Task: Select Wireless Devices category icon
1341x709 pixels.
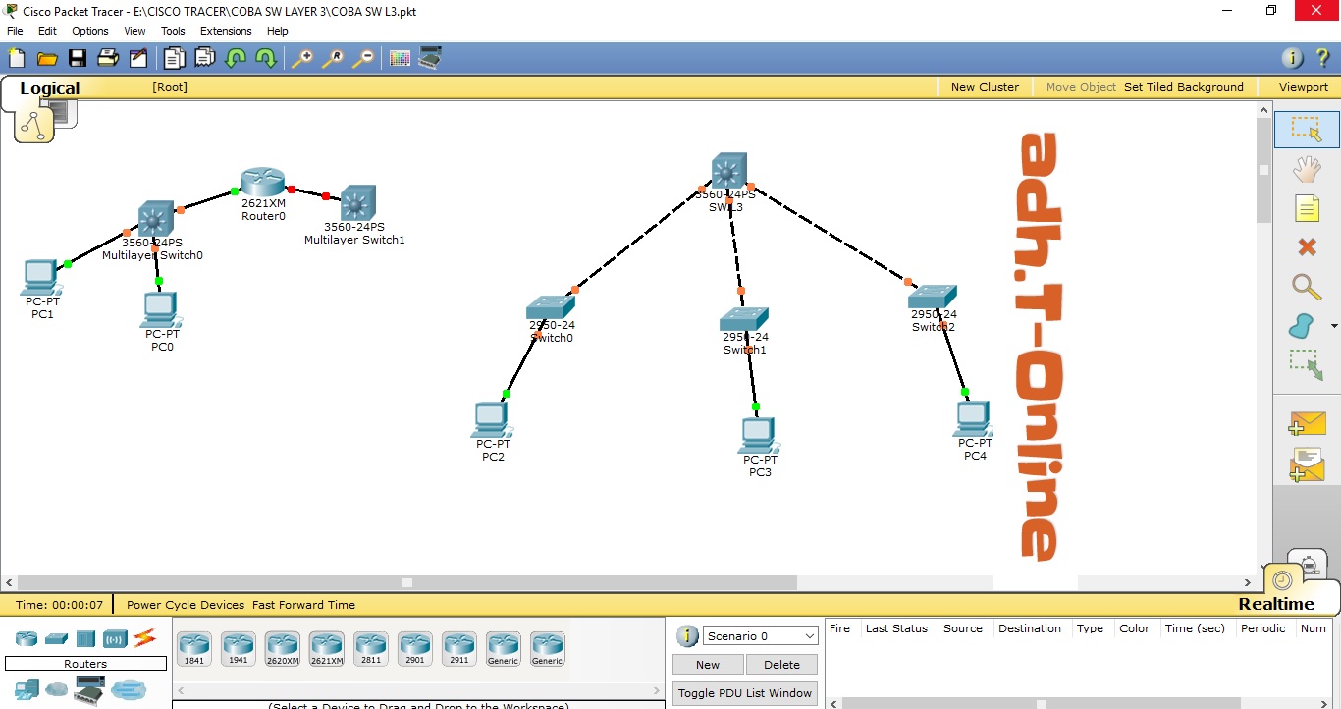Action: click(115, 638)
